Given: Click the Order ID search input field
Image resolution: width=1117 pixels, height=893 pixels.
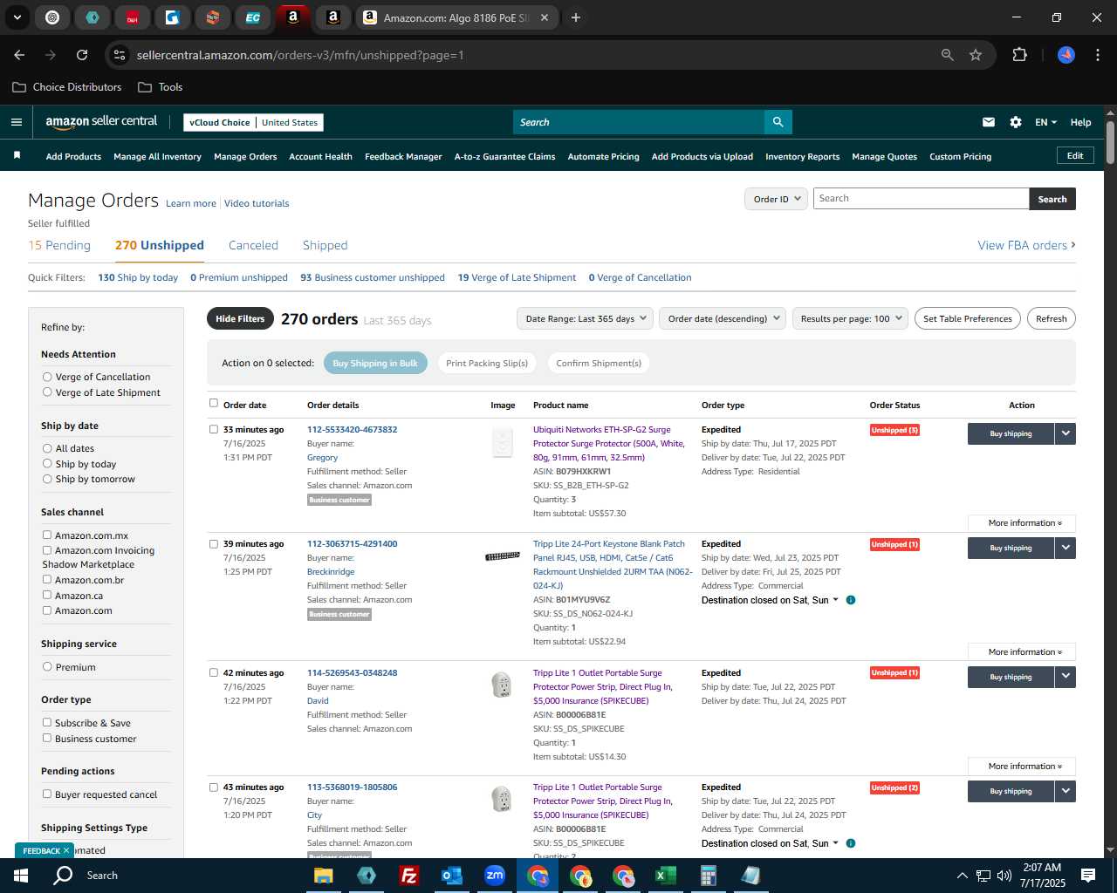Looking at the screenshot, I should (921, 199).
